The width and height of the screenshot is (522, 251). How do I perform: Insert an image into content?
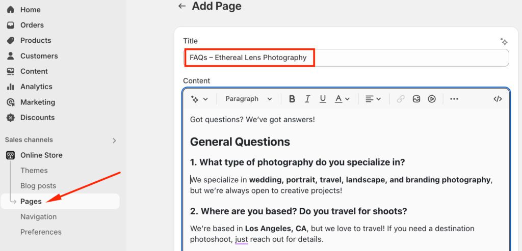(x=416, y=99)
